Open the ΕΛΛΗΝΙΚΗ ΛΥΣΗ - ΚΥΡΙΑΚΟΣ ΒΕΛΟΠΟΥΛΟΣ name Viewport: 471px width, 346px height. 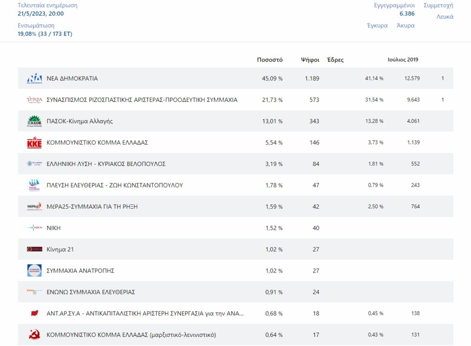[106, 164]
